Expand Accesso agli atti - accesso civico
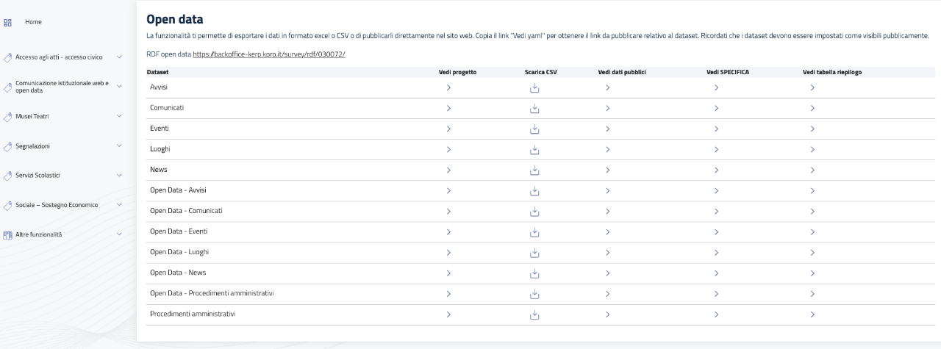 (119, 57)
